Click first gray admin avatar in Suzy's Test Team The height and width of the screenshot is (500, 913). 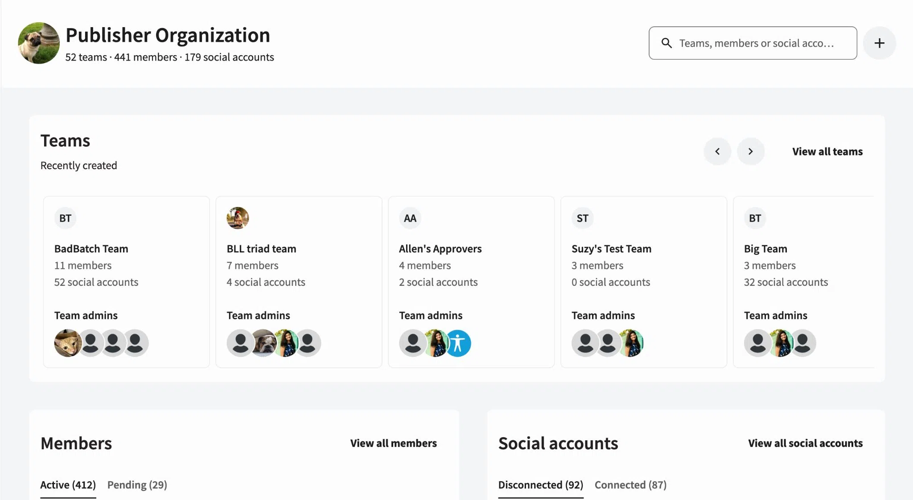click(585, 343)
